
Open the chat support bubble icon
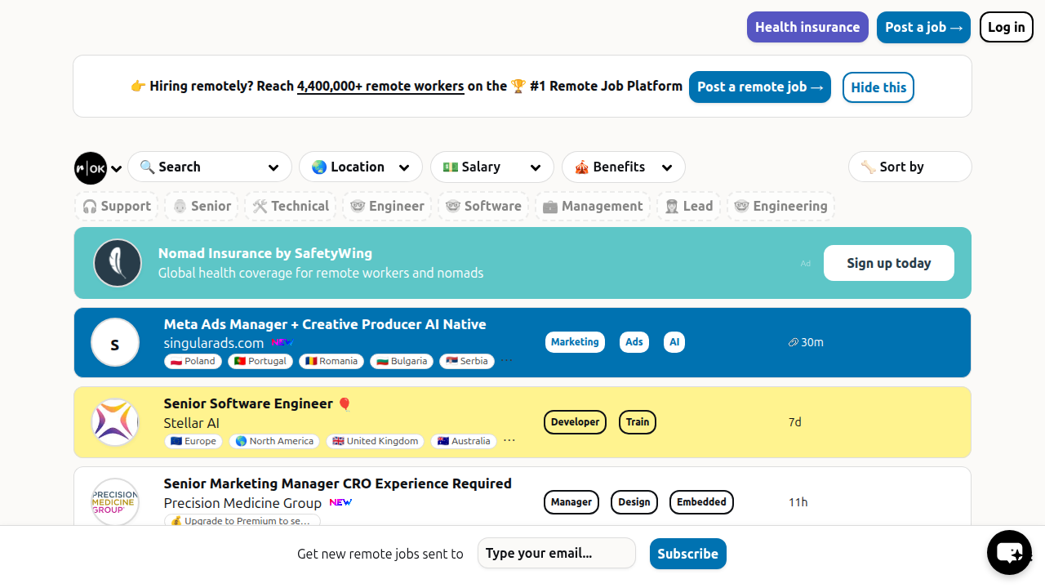[x=1009, y=553]
